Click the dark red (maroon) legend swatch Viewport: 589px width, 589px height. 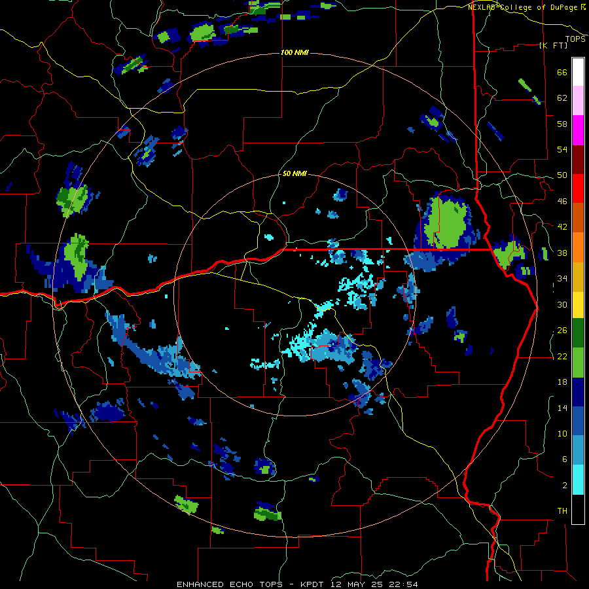pos(578,159)
